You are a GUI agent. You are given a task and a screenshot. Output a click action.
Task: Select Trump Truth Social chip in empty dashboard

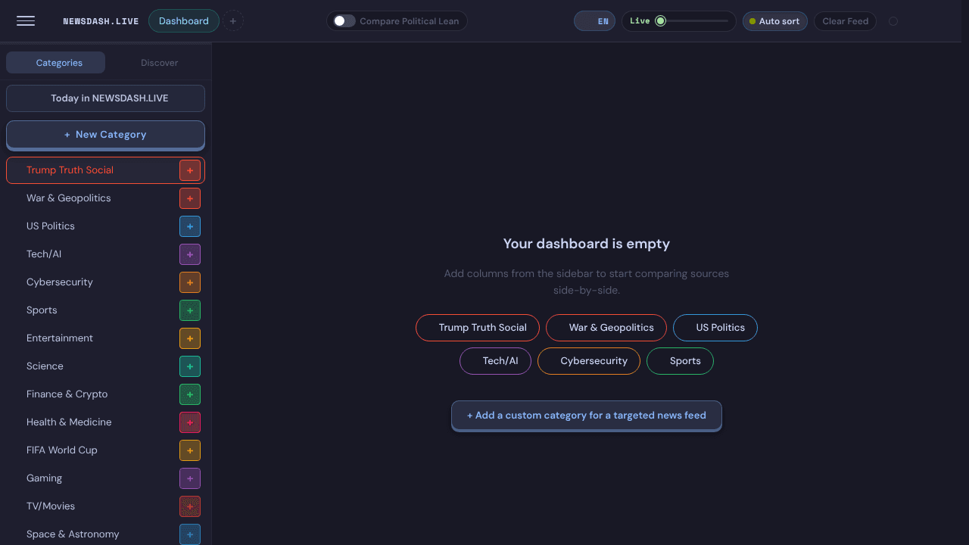[478, 328]
